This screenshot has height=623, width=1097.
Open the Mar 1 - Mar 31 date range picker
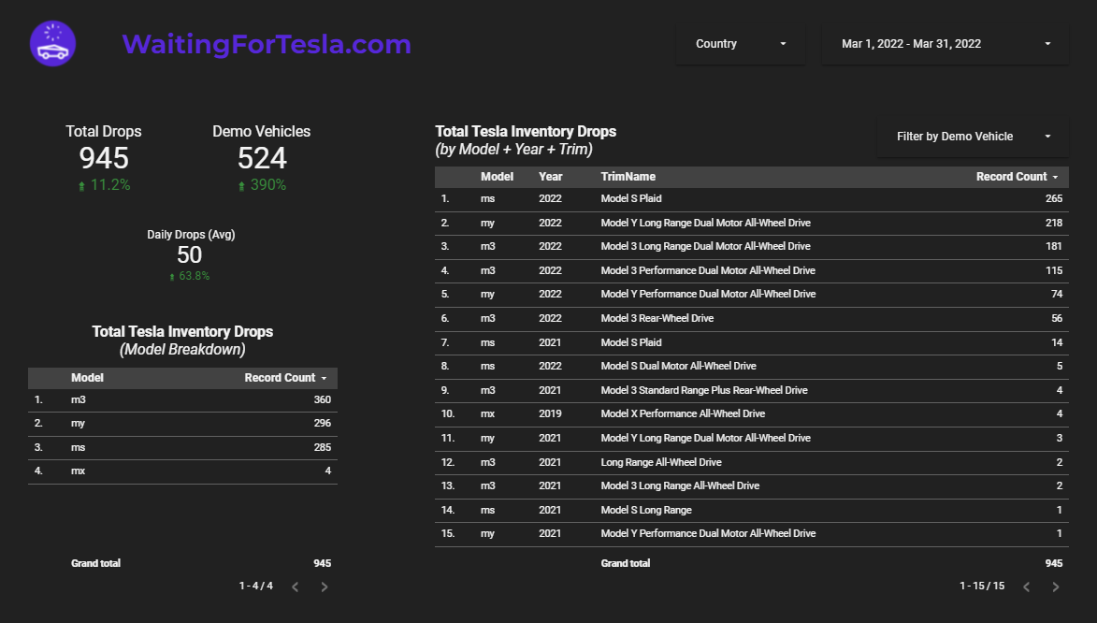945,43
